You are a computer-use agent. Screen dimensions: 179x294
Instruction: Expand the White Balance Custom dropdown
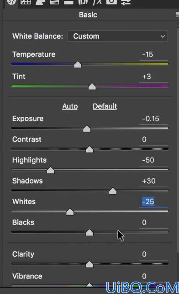118,36
